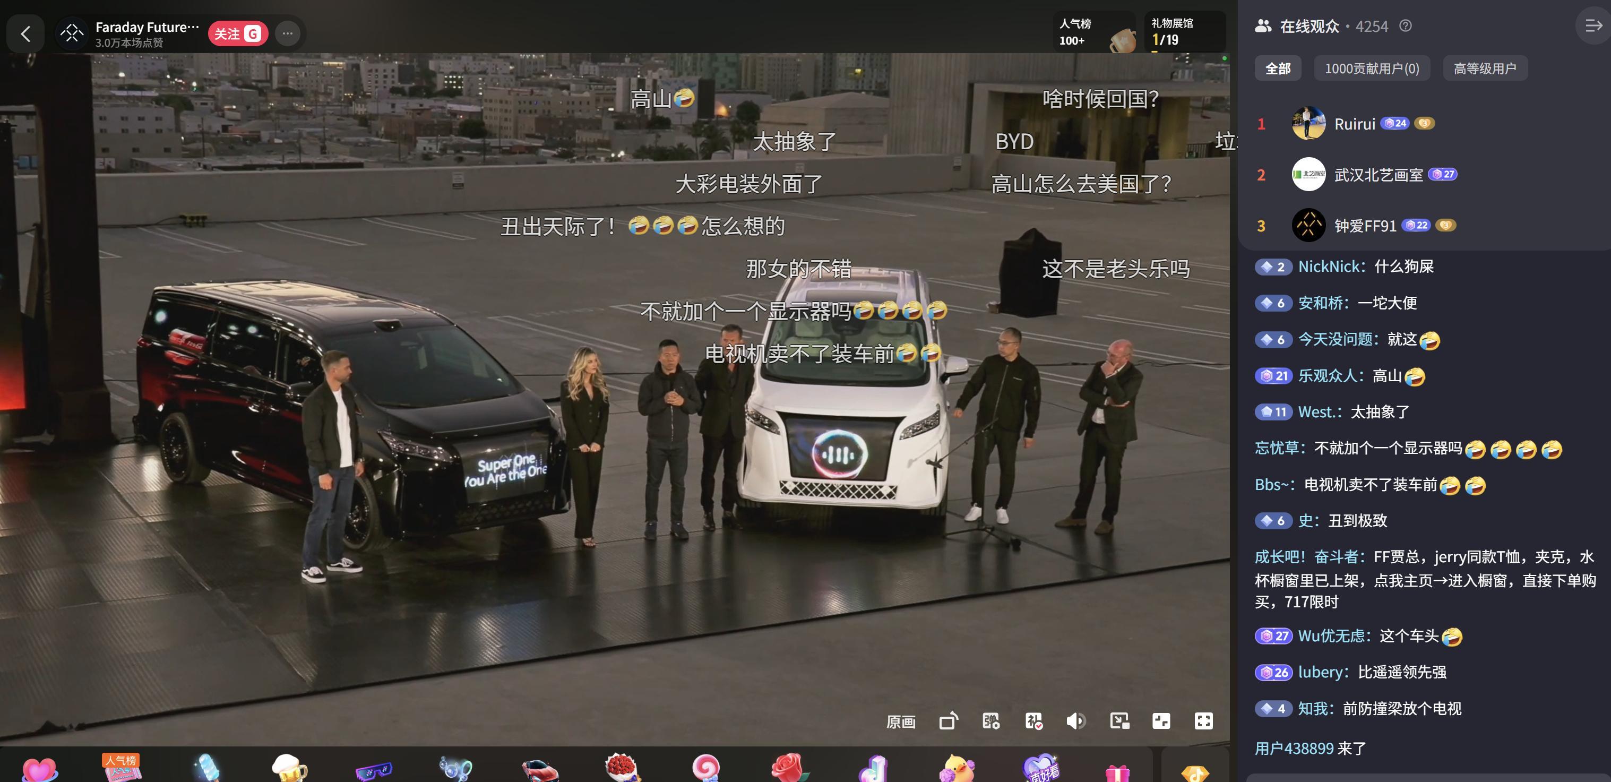
Task: Select the 全部 audience tab
Action: 1278,68
